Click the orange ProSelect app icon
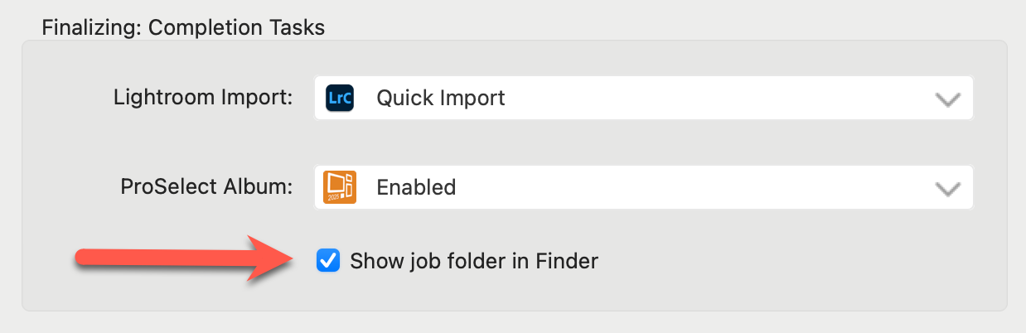1026x333 pixels. 340,188
